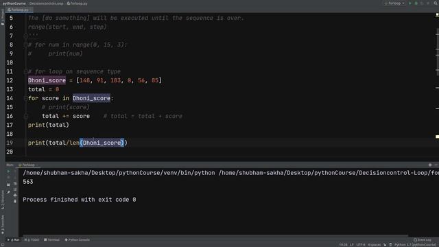Open the forloop run configuration dropdown
The image size is (439, 247).
click(394, 3)
